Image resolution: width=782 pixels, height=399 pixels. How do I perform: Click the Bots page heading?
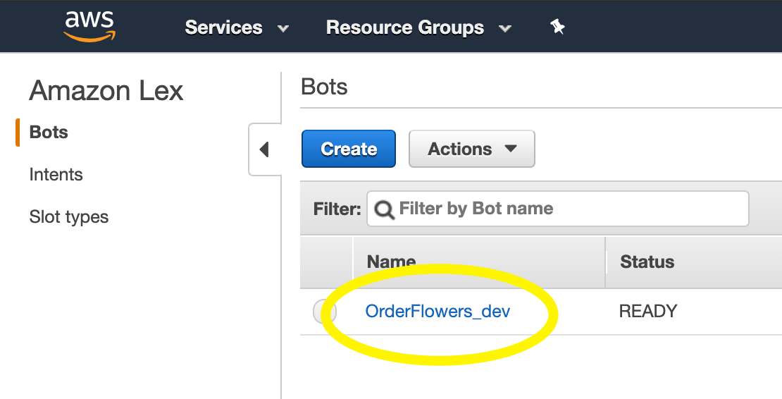[324, 87]
